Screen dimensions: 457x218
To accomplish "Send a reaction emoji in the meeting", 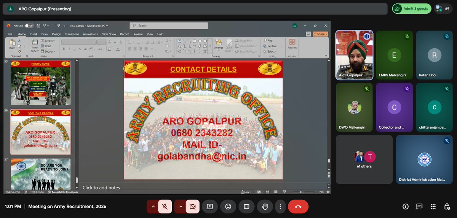I will 228,207.
